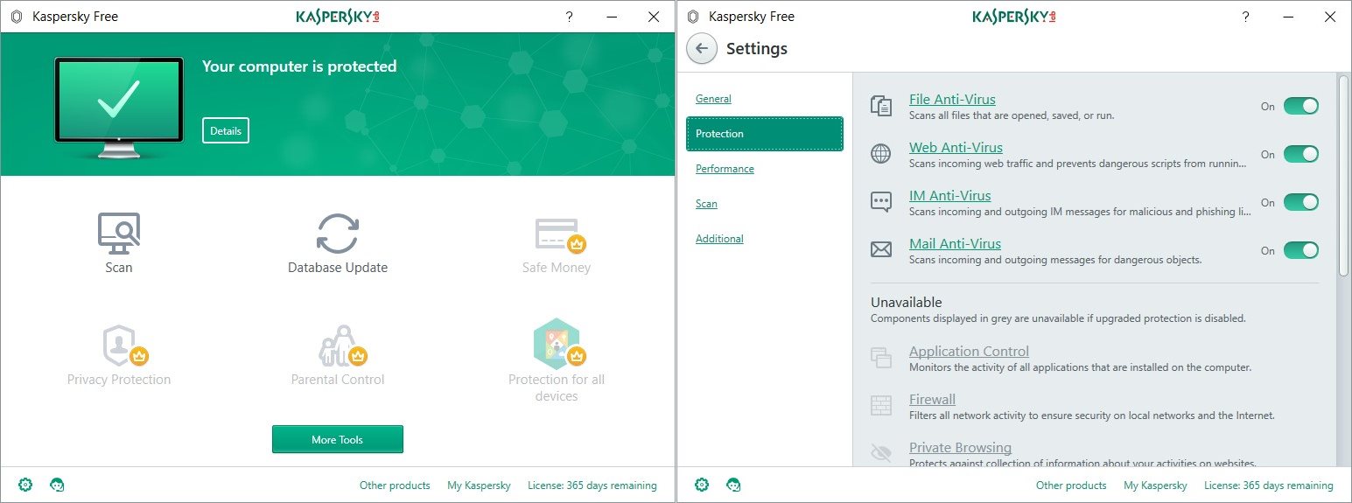
Task: Open the Privacy Protection shield icon
Action: pos(124,345)
